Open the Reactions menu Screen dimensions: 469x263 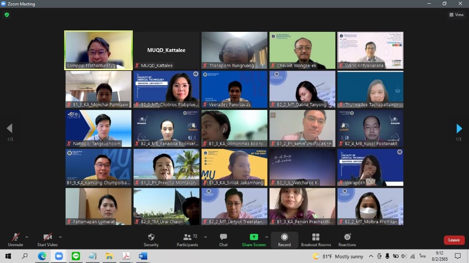tap(347, 240)
